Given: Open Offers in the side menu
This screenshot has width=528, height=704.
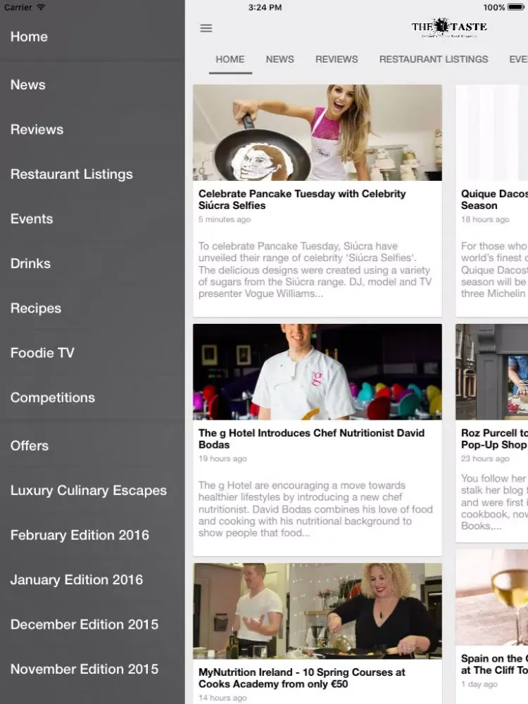Looking at the screenshot, I should pyautogui.click(x=29, y=446).
